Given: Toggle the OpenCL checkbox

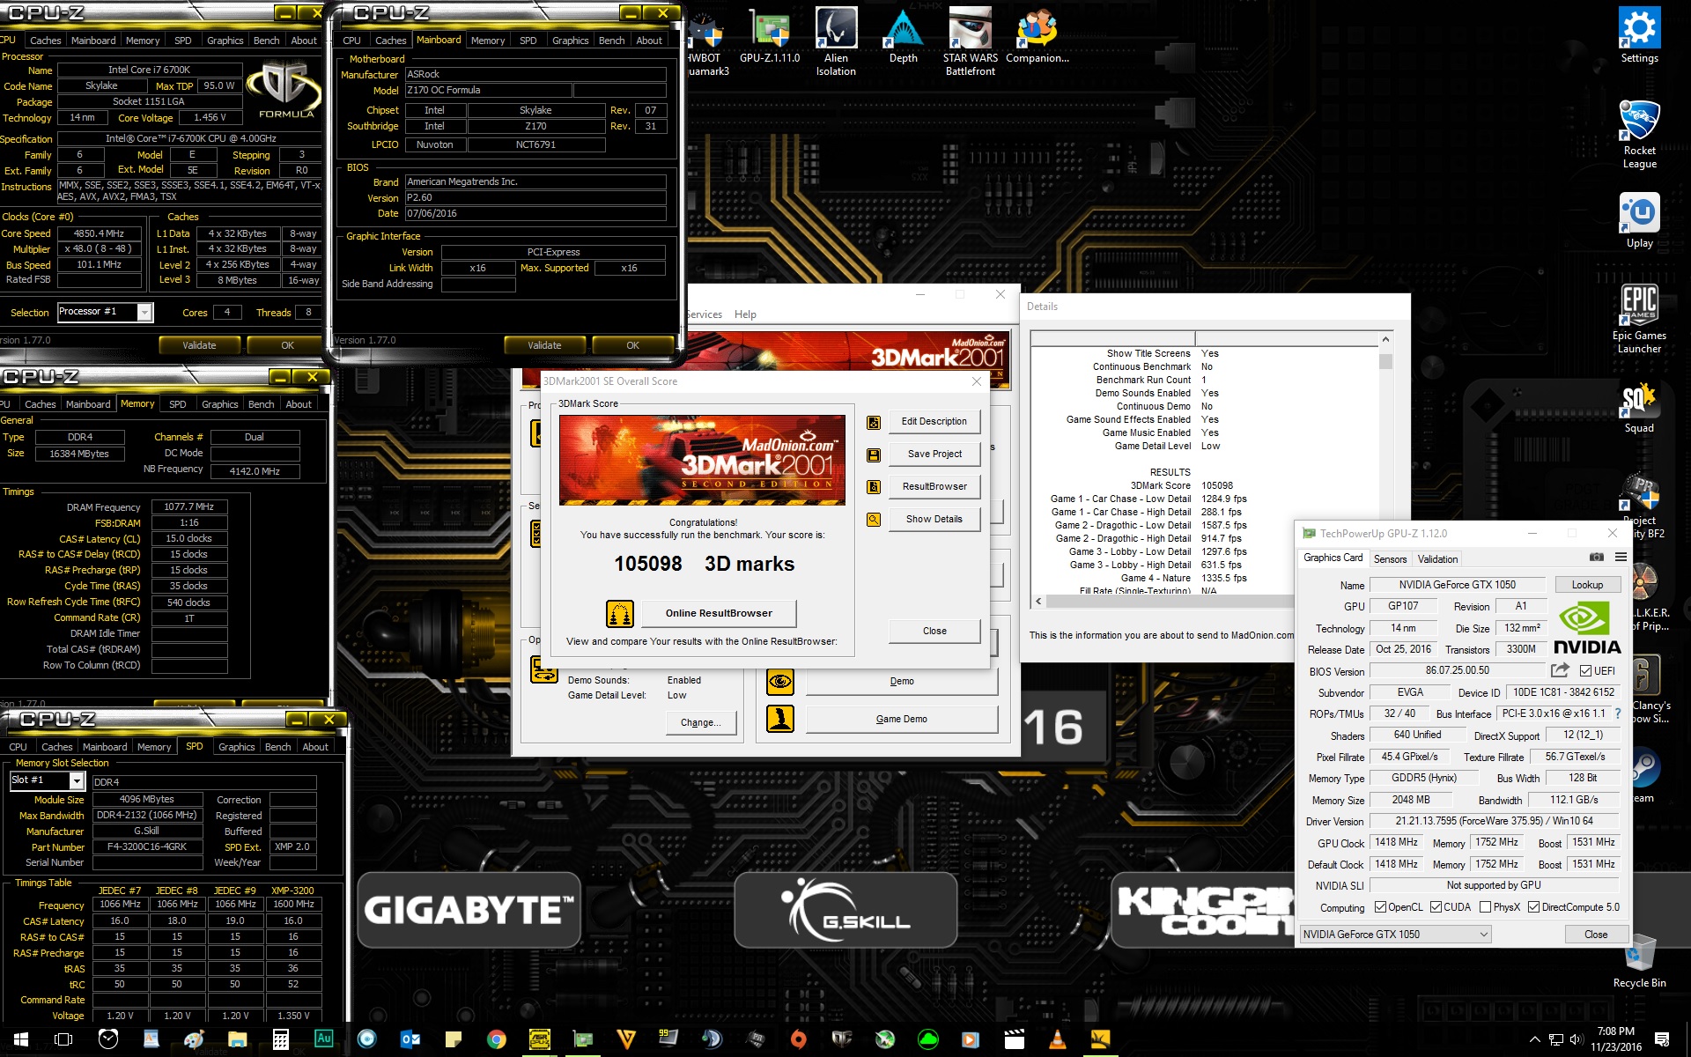Looking at the screenshot, I should 1380,907.
